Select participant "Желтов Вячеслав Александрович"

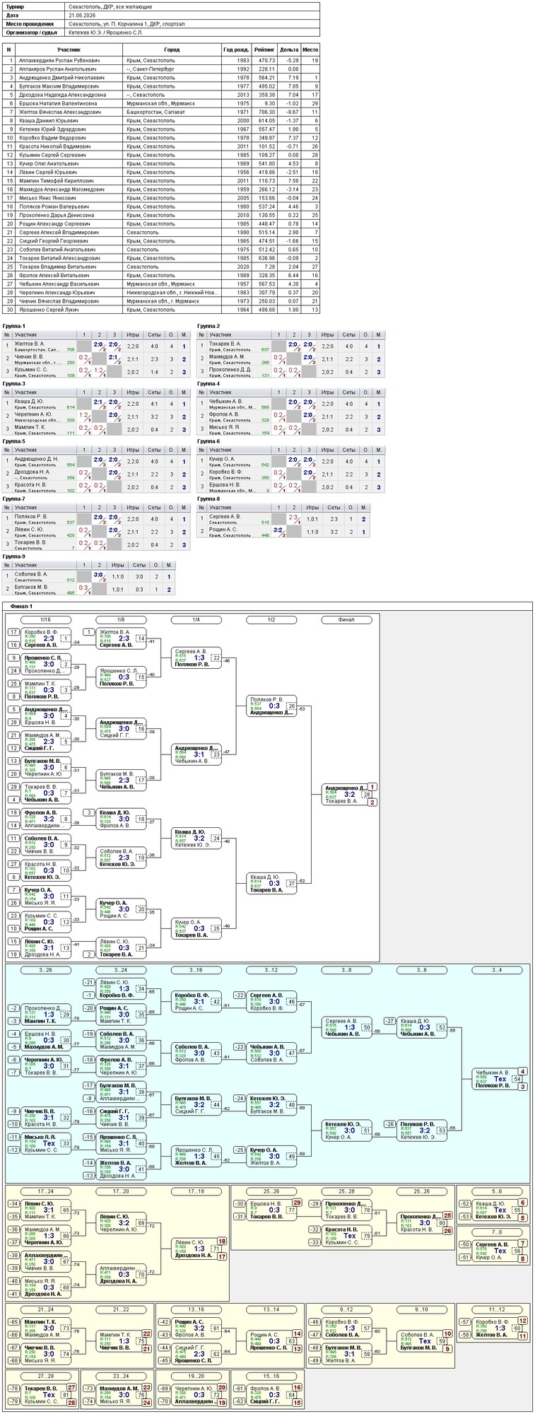60,112
